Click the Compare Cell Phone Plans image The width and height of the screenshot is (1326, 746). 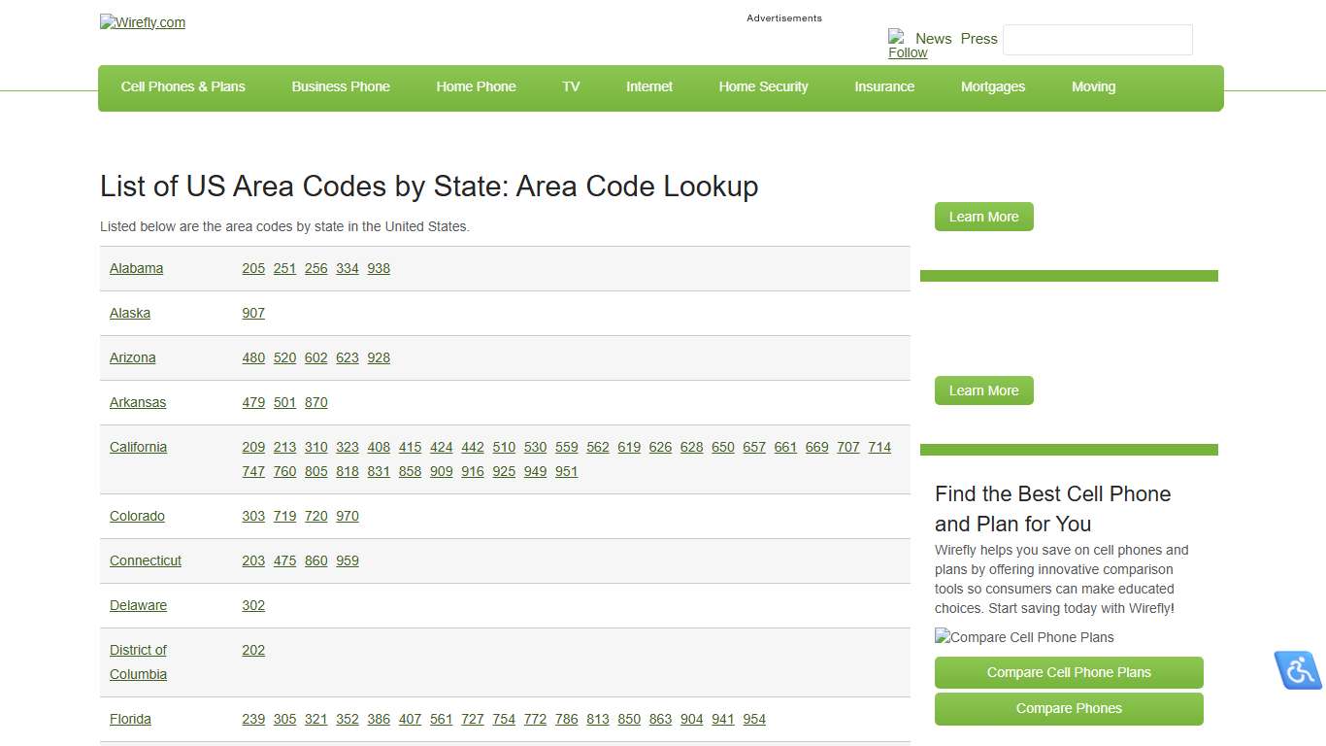(x=1024, y=637)
